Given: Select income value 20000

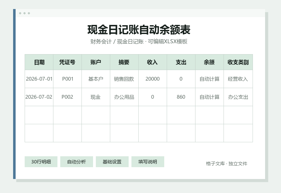Looking at the screenshot, I should [153, 79].
